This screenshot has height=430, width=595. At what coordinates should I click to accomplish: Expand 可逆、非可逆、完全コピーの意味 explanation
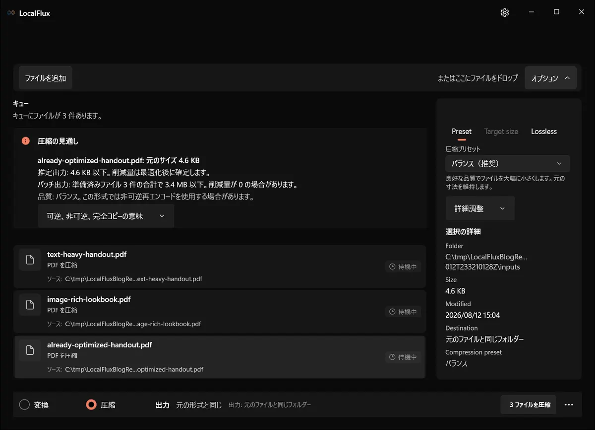click(106, 216)
